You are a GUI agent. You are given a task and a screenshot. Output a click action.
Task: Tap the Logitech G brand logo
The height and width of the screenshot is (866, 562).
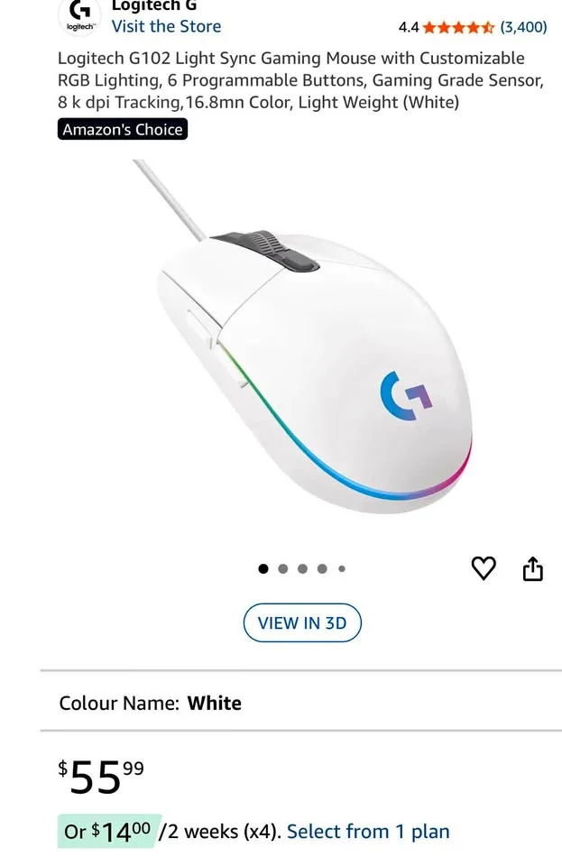click(x=80, y=16)
